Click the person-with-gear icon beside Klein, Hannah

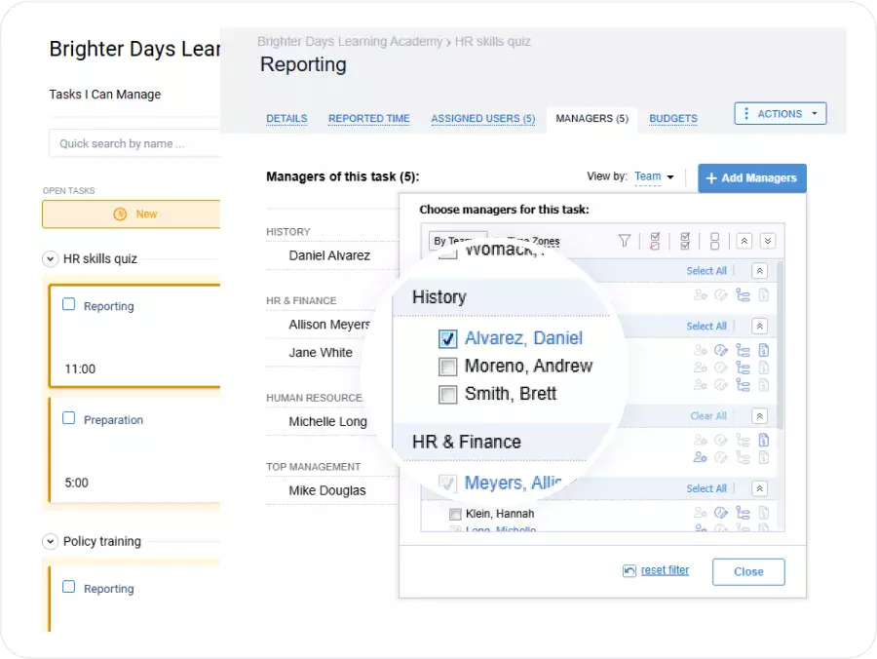coord(699,513)
